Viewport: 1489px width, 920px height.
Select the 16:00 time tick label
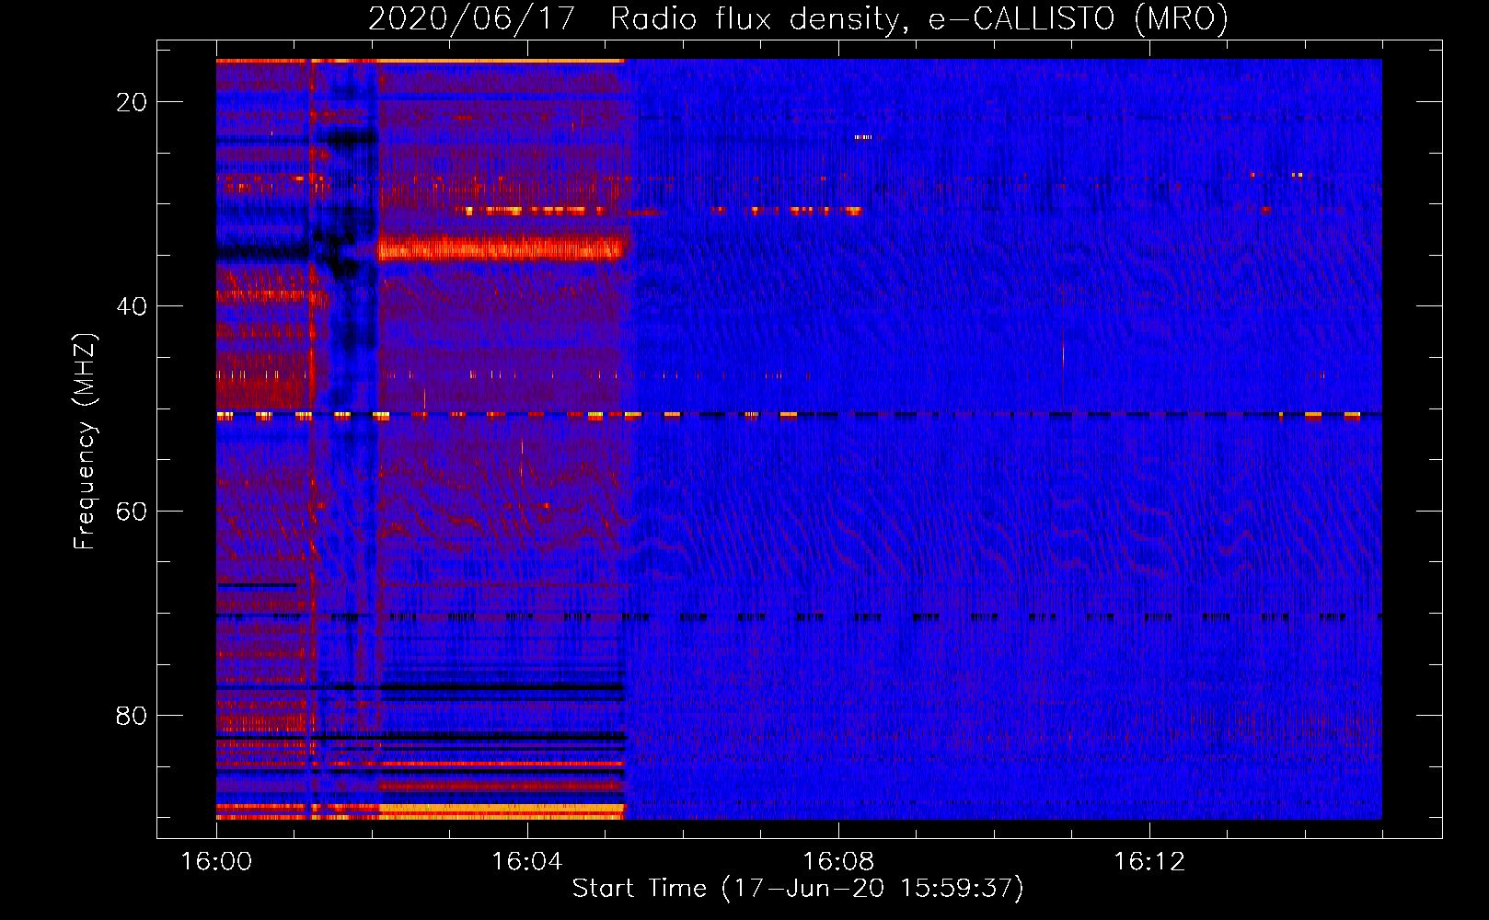pos(216,862)
